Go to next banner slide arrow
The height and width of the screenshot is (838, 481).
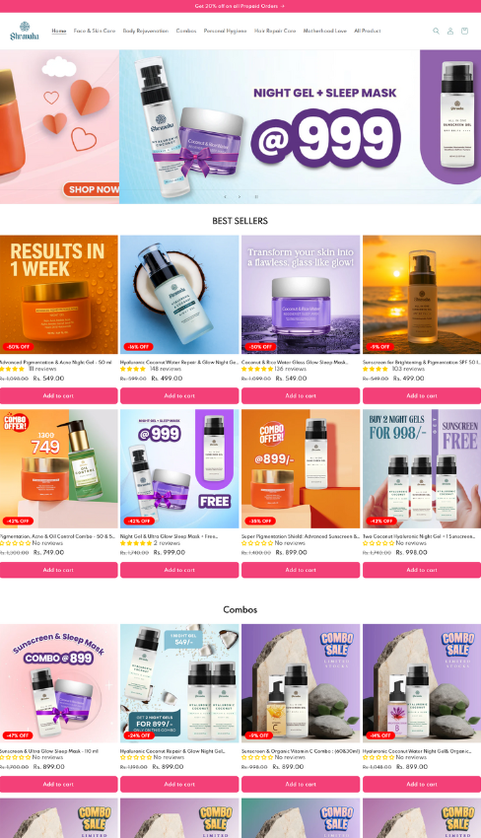[239, 196]
